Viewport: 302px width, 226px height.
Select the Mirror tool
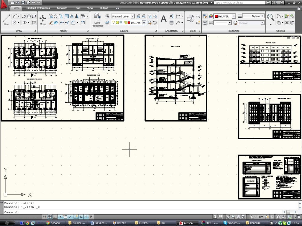point(77,16)
